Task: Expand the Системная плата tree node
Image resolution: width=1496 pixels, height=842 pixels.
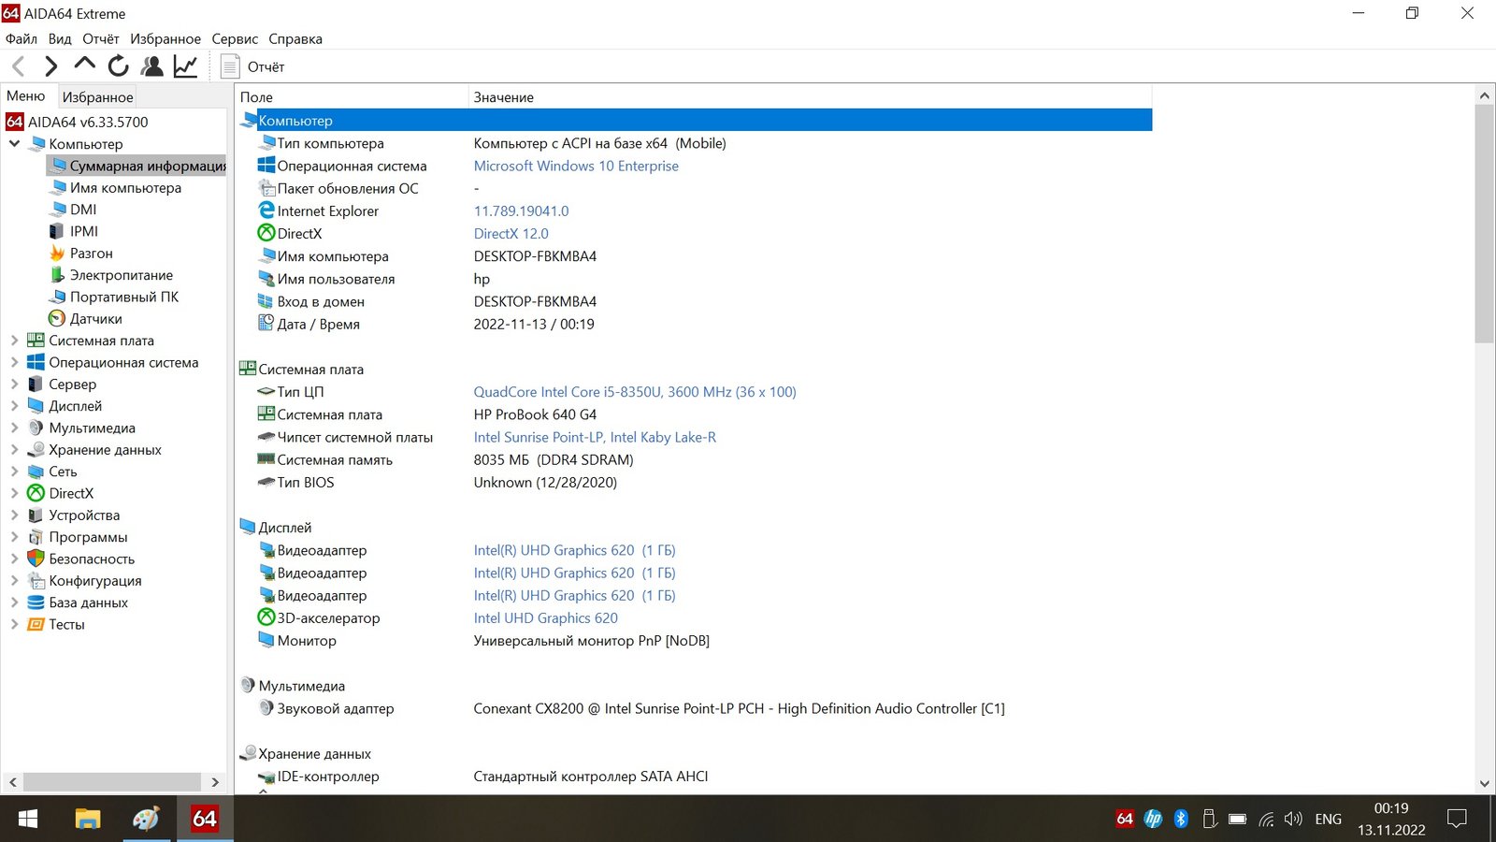Action: tap(14, 341)
